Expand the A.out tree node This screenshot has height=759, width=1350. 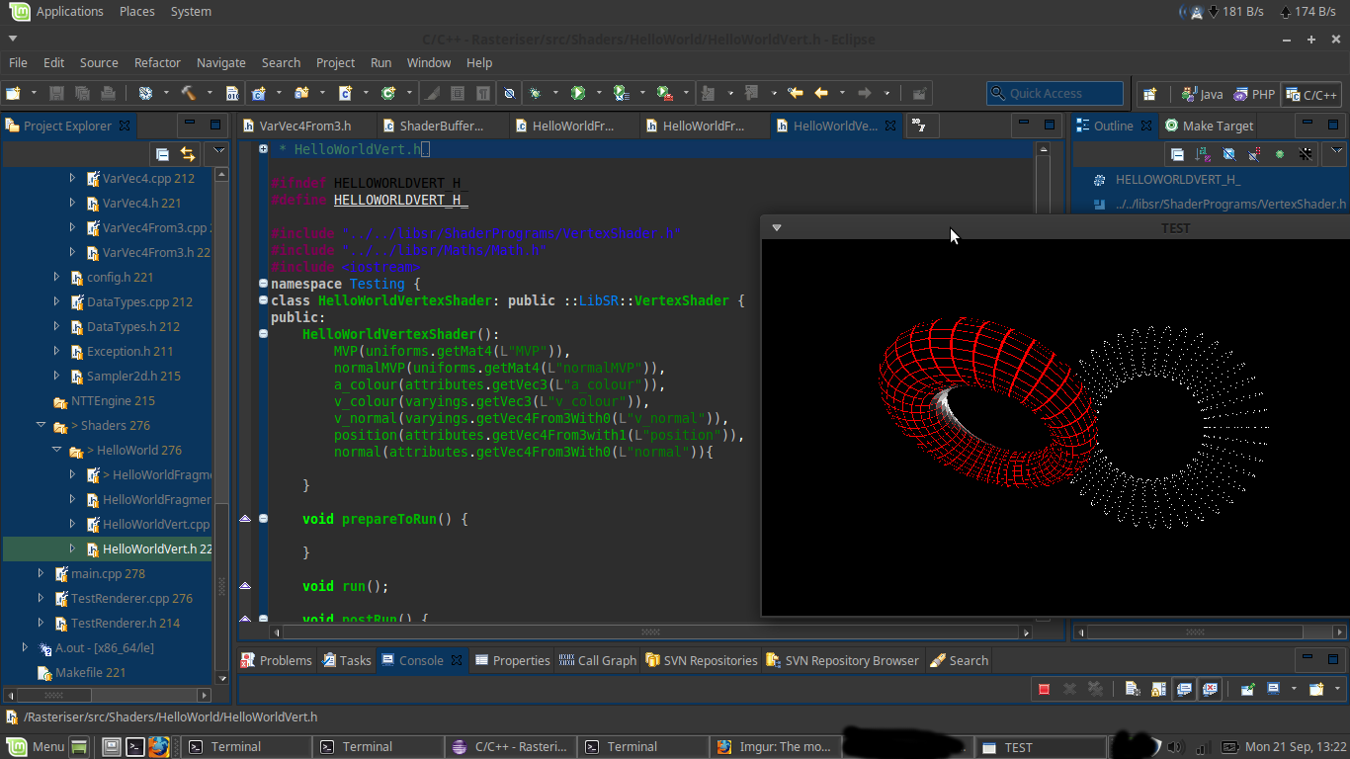pyautogui.click(x=25, y=647)
